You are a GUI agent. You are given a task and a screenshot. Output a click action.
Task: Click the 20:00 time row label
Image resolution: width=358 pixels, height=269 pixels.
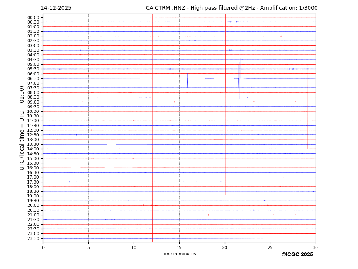coord(33,206)
